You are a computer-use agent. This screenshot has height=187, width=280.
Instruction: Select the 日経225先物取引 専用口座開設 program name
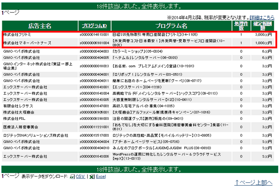click(x=155, y=35)
